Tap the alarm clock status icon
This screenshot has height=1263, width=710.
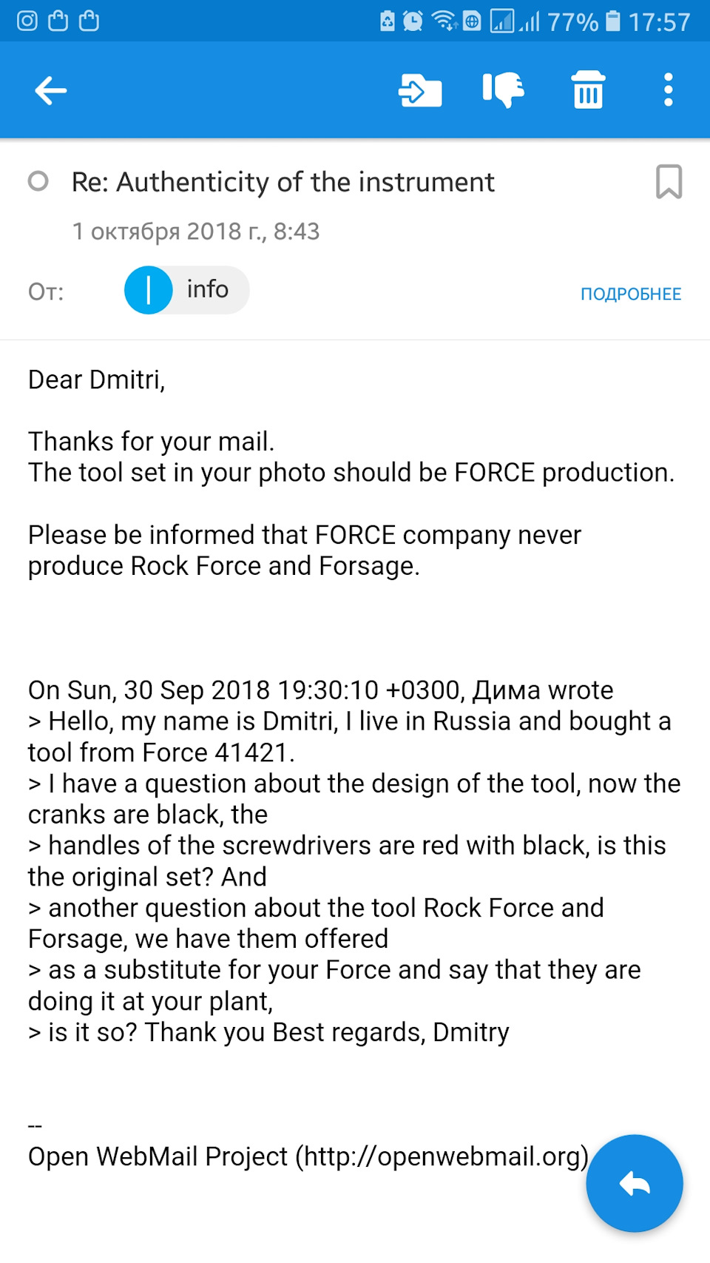pyautogui.click(x=413, y=21)
